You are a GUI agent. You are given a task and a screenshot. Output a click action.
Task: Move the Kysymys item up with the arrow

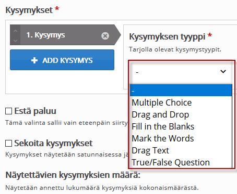[16, 31]
